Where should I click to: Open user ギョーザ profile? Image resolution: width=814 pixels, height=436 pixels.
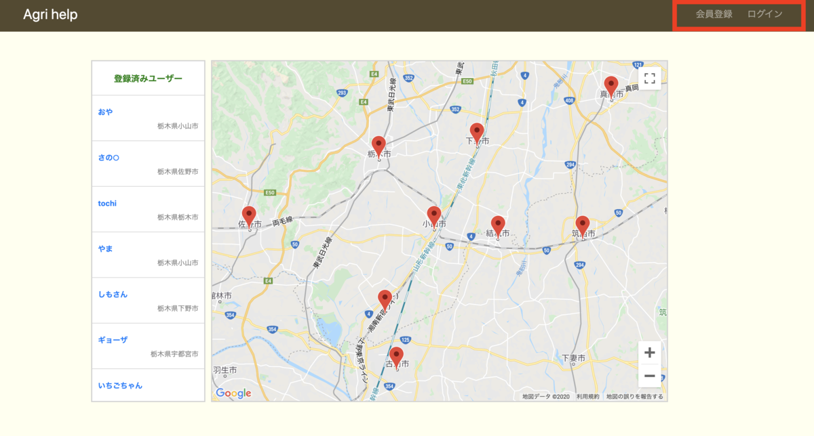pyautogui.click(x=113, y=340)
